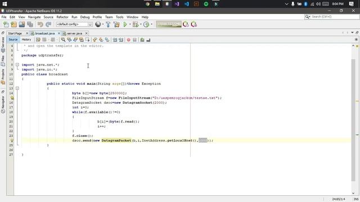Click the New File toolbar icon
Image resolution: width=360 pixels, height=202 pixels.
6,24
